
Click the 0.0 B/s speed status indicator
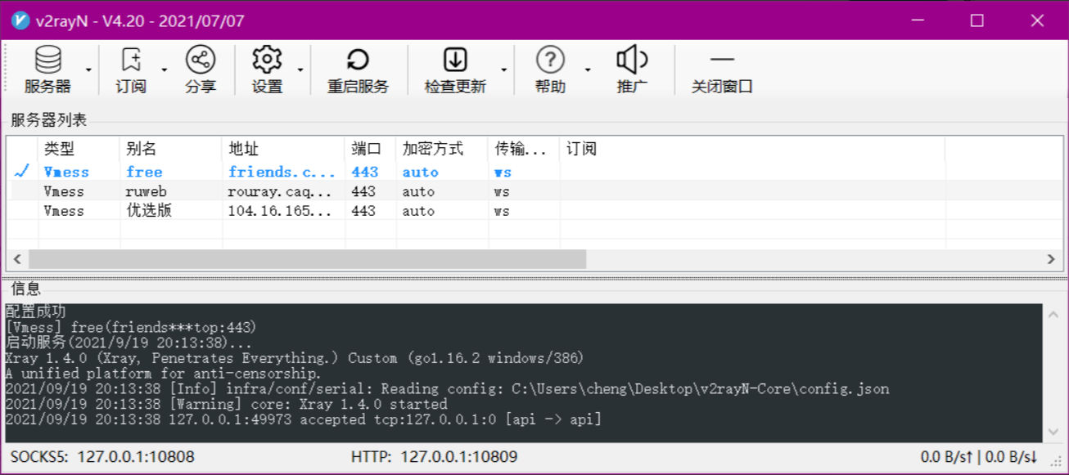pos(979,457)
